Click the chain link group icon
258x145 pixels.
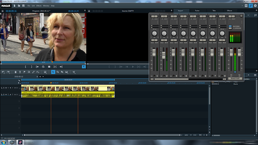click(33, 72)
